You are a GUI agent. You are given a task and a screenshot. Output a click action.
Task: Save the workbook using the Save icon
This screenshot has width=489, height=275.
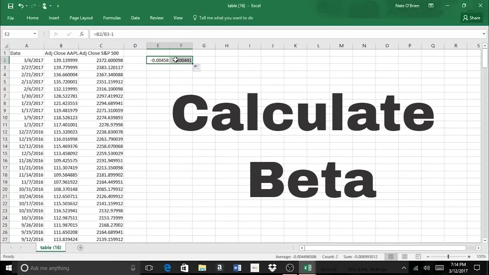coord(10,6)
